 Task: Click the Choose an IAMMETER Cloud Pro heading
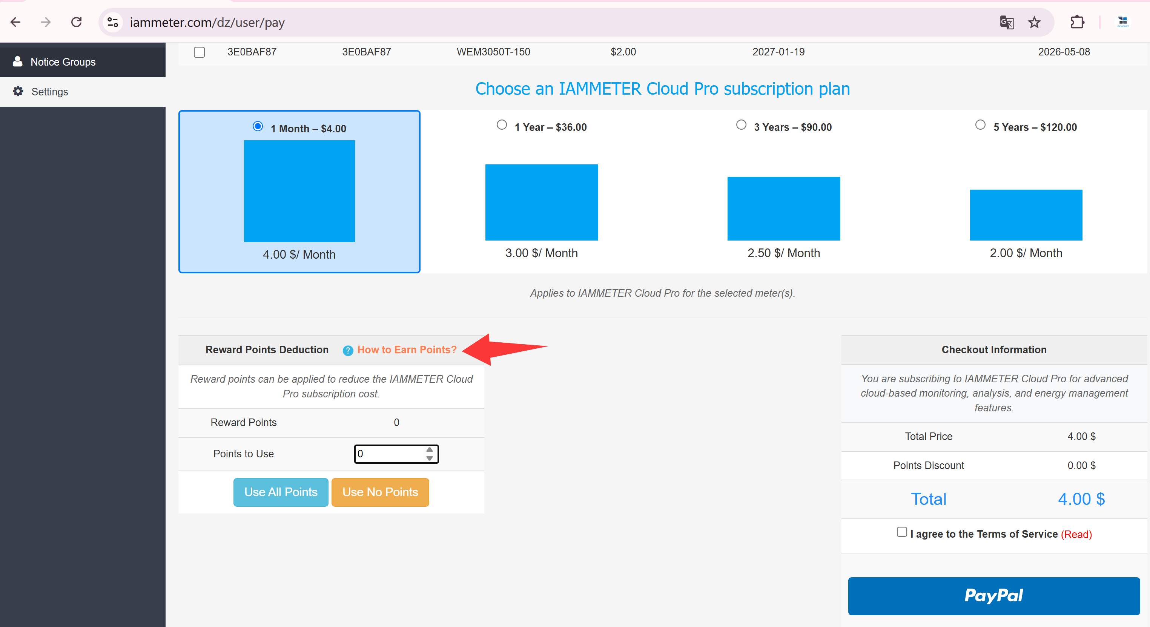(x=662, y=89)
